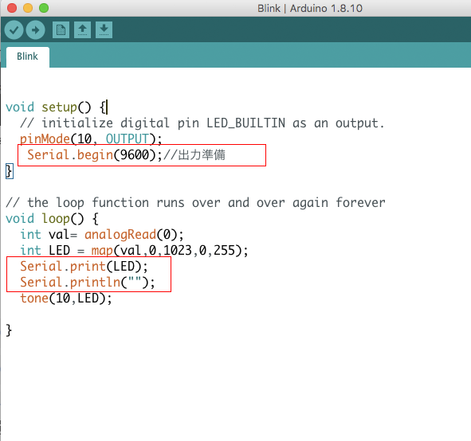Click the void loop() declaration

click(x=52, y=219)
